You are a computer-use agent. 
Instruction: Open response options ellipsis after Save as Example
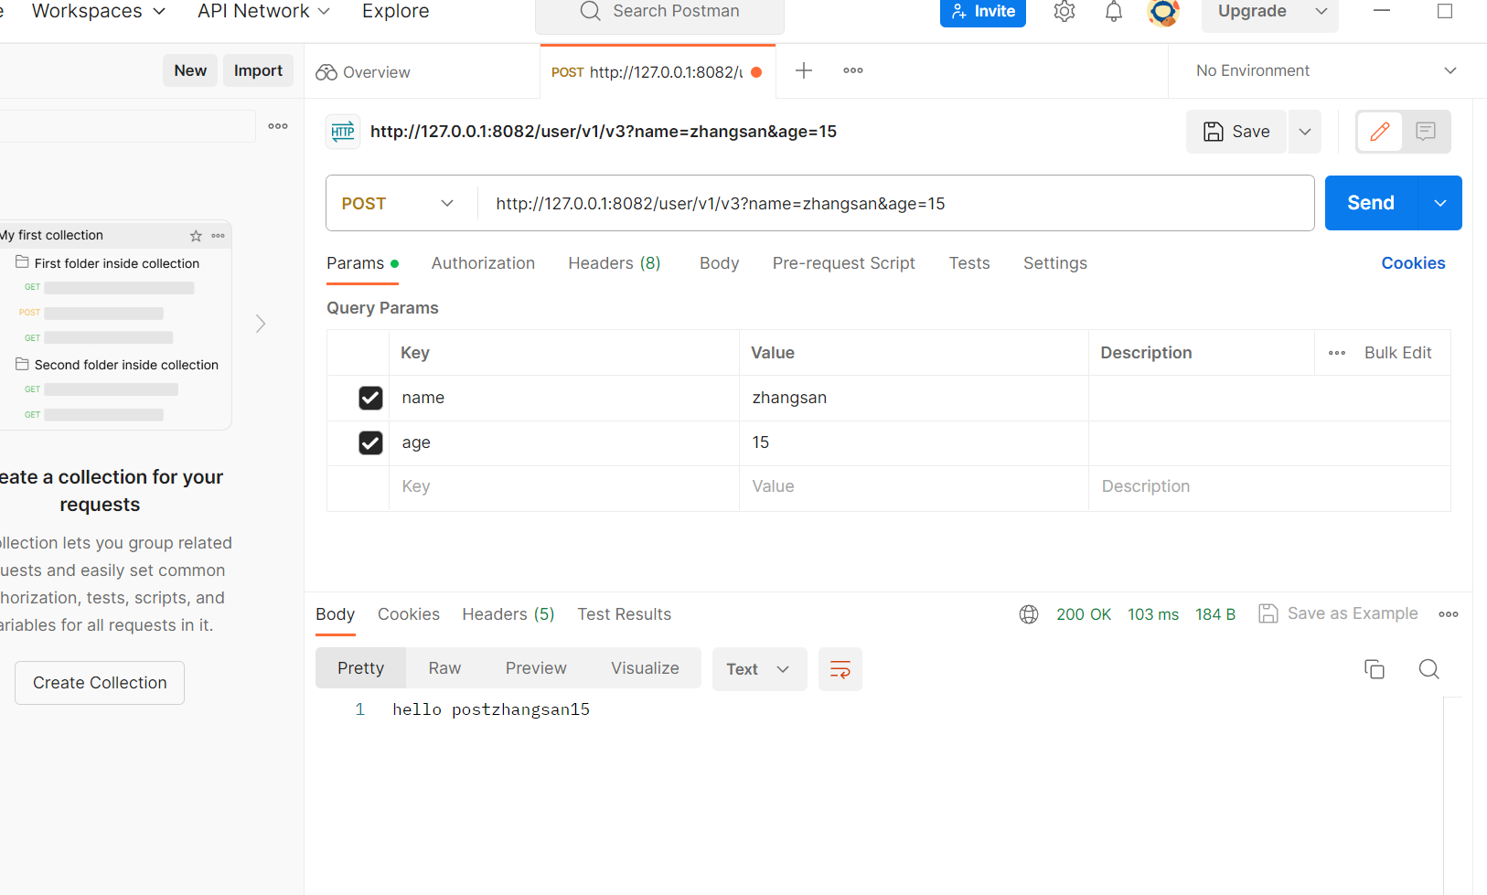(x=1449, y=614)
